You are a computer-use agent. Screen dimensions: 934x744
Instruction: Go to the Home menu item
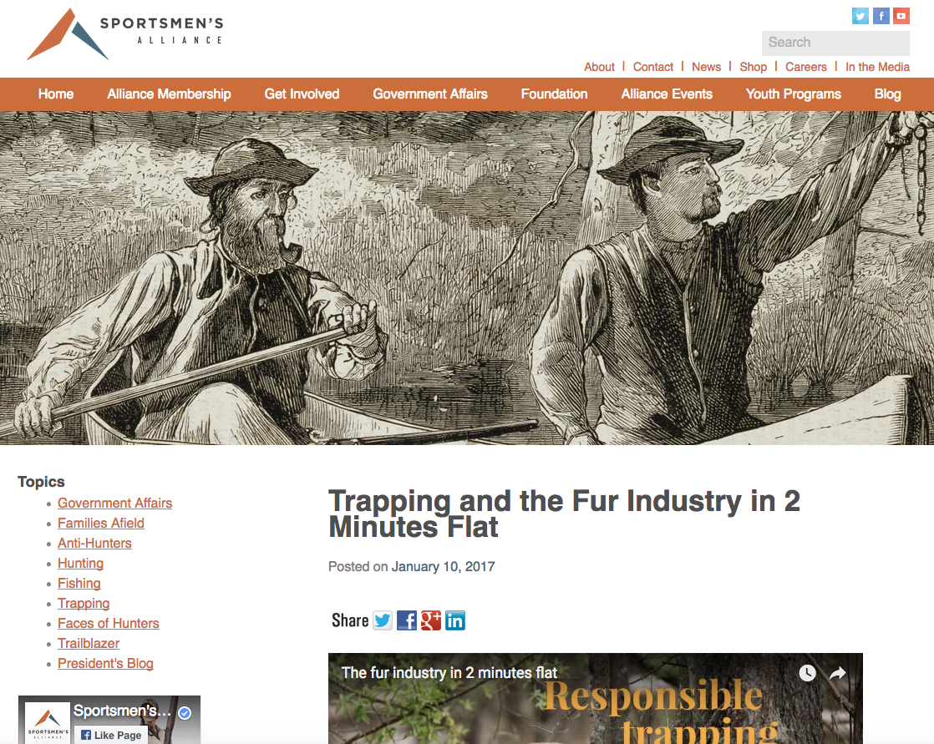56,94
